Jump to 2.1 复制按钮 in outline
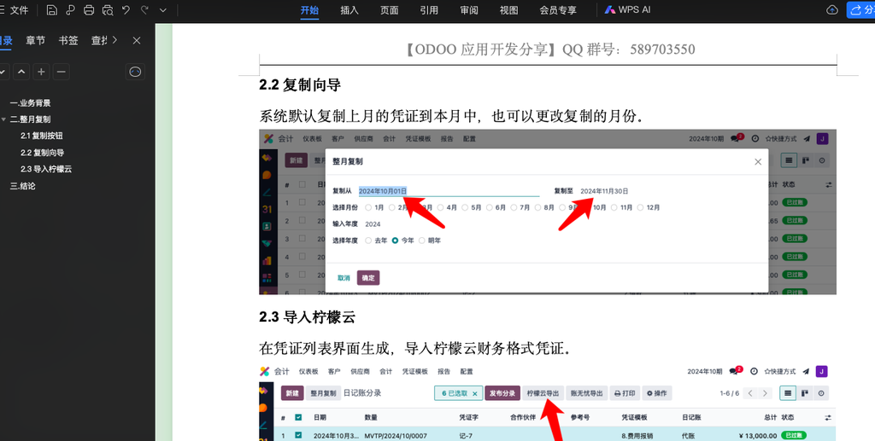The image size is (875, 441). click(x=42, y=136)
